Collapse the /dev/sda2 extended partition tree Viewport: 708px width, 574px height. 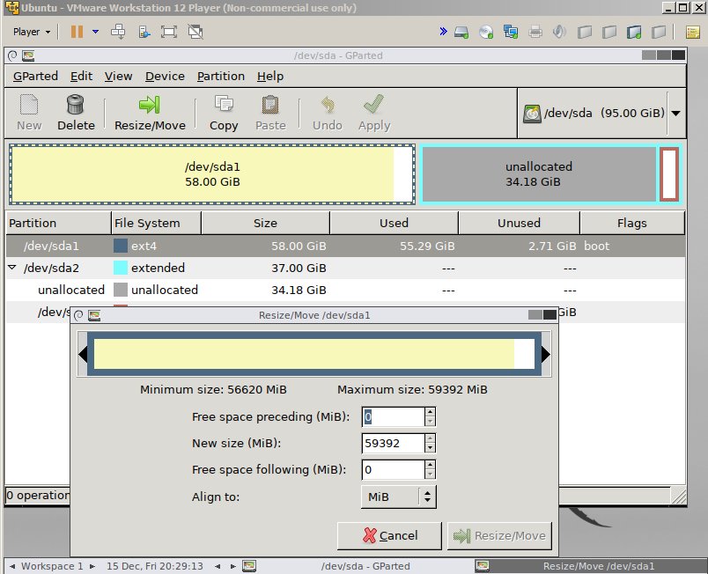tap(12, 268)
